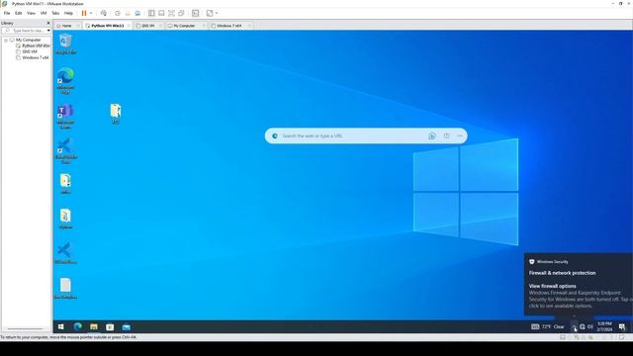This screenshot has width=633, height=356.
Task: Click Send Ctrl+Alt+Del toolbar icon
Action: coord(104,13)
